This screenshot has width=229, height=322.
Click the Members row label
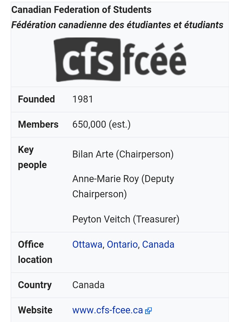click(x=38, y=124)
